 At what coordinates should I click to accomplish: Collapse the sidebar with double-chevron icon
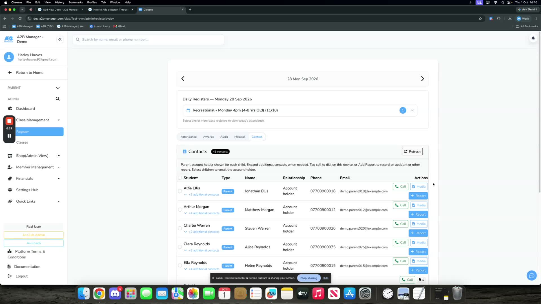pyautogui.click(x=60, y=39)
